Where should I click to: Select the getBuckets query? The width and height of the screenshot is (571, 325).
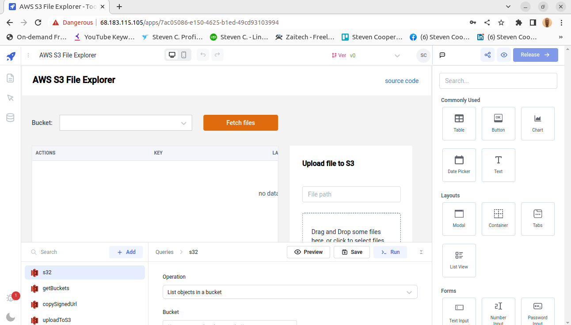coord(85,288)
